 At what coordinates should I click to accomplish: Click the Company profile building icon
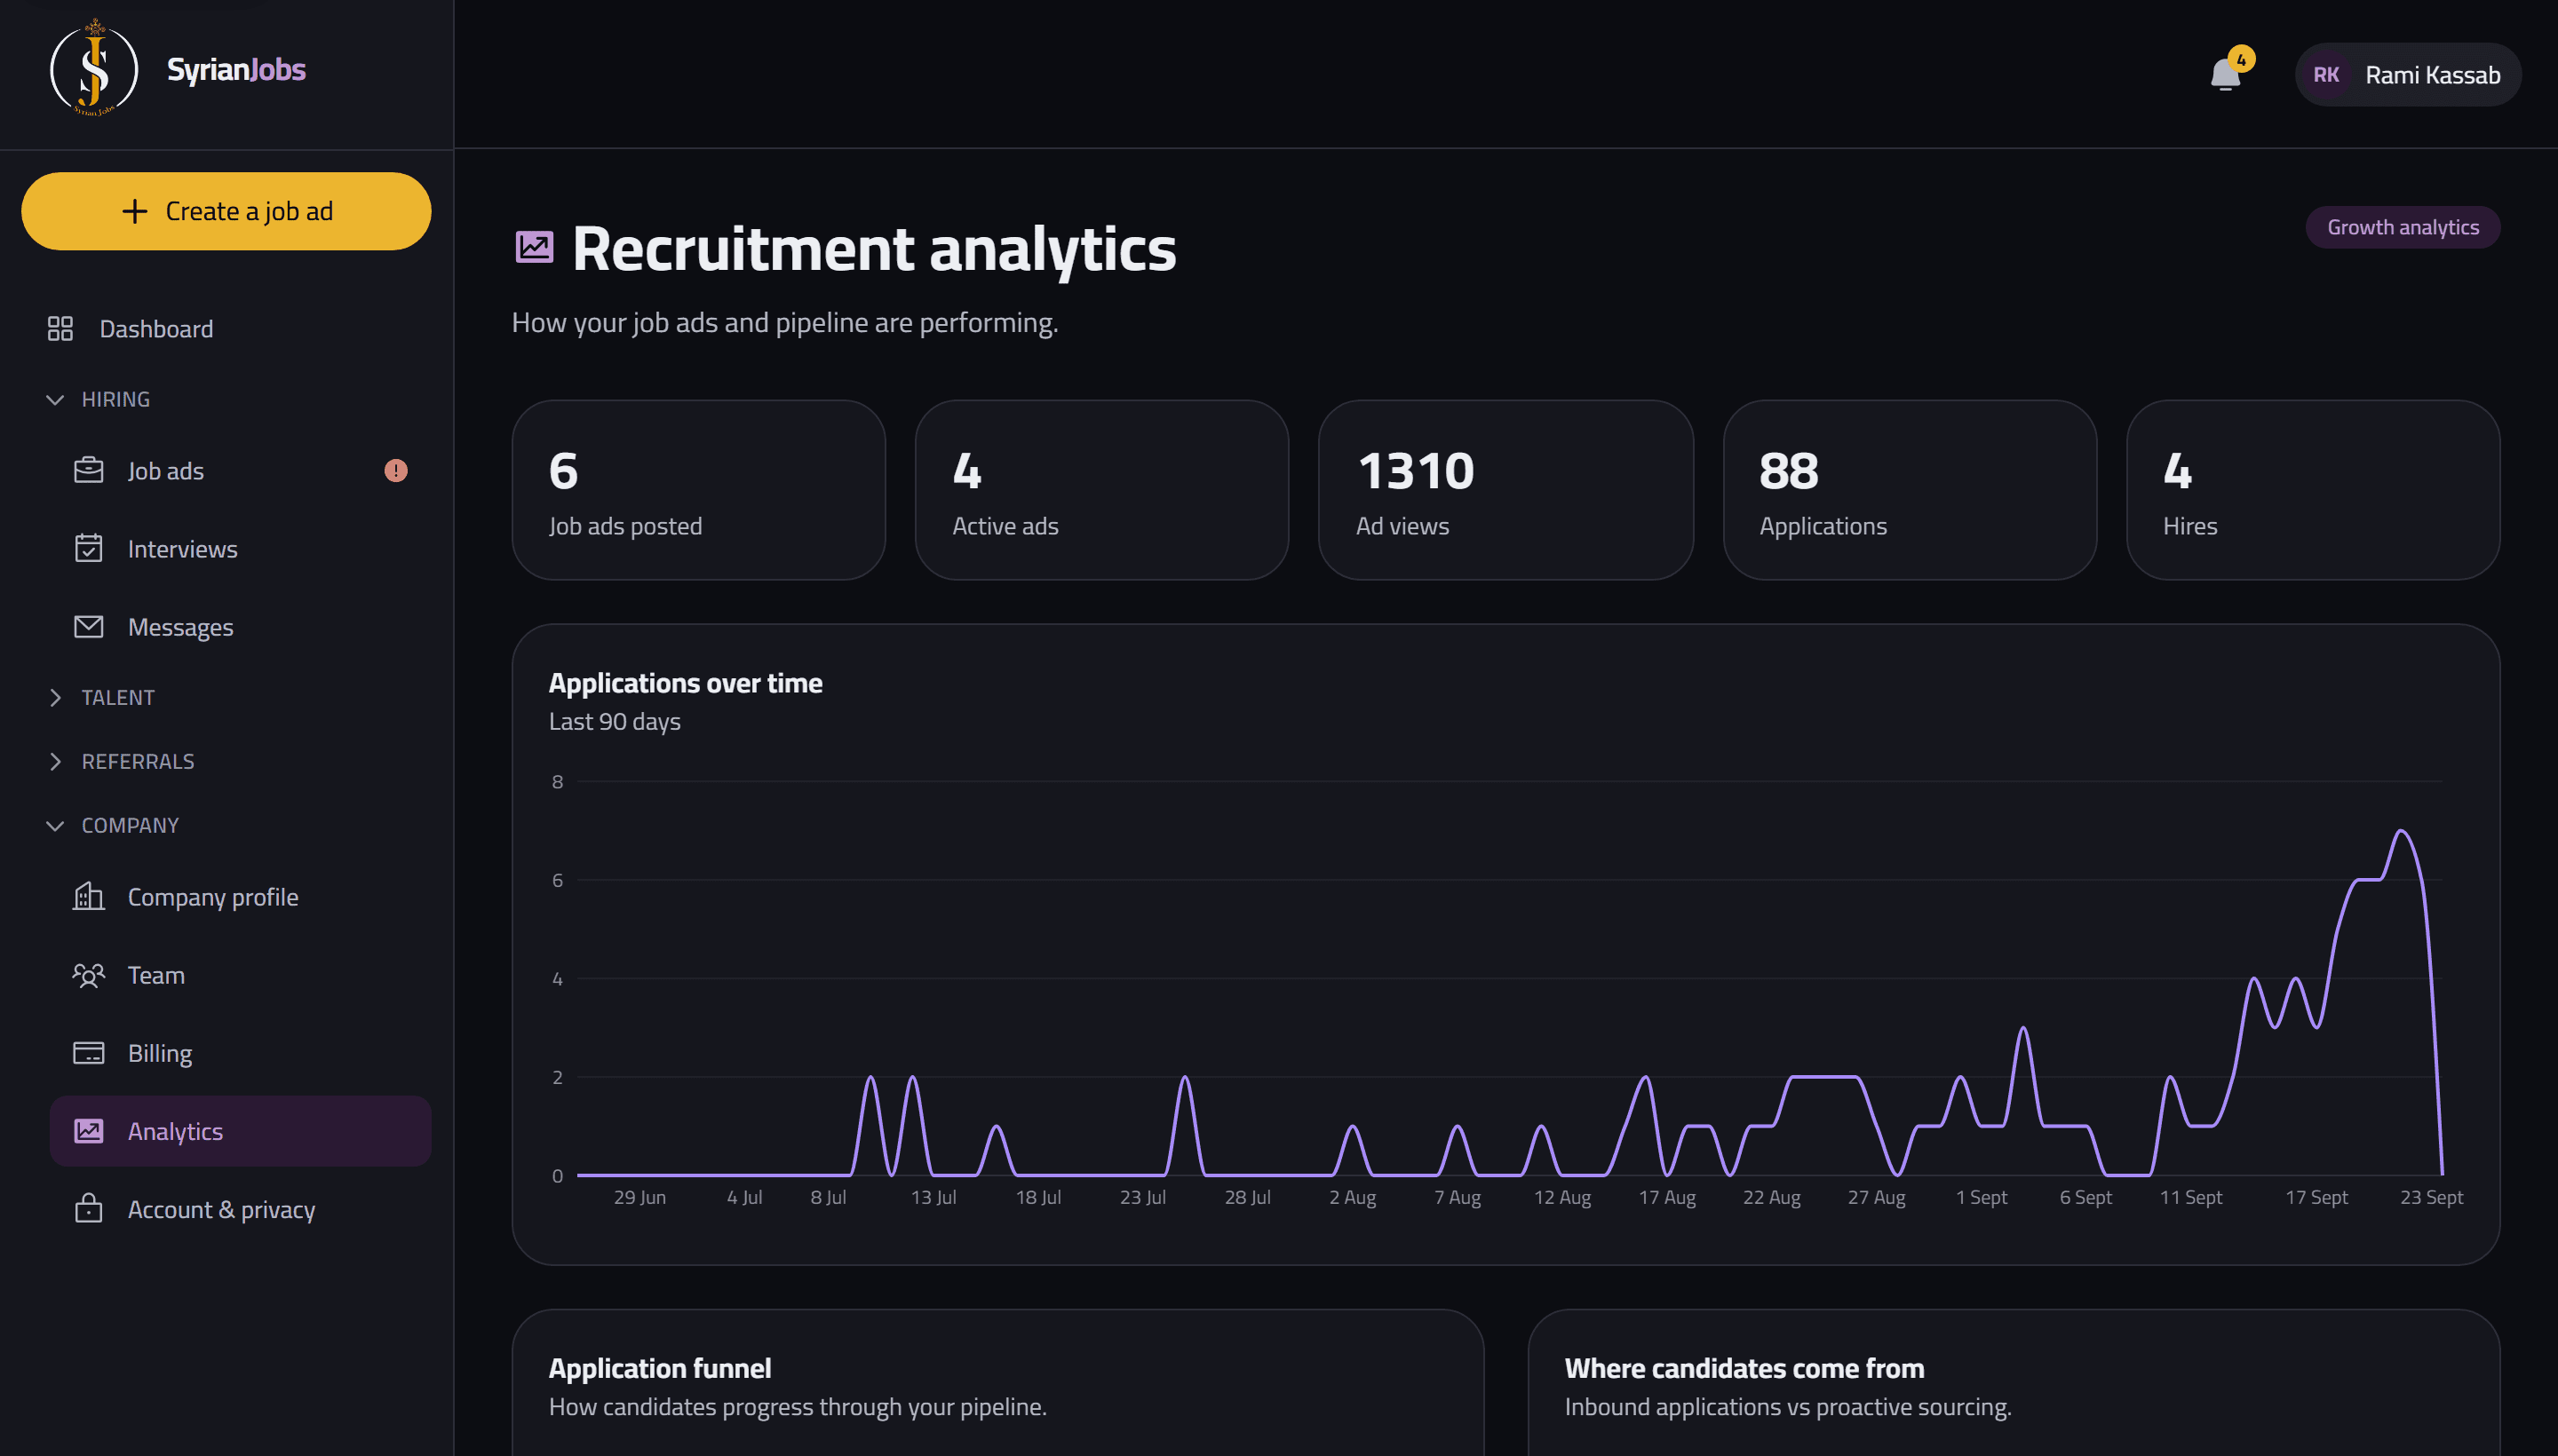click(89, 896)
